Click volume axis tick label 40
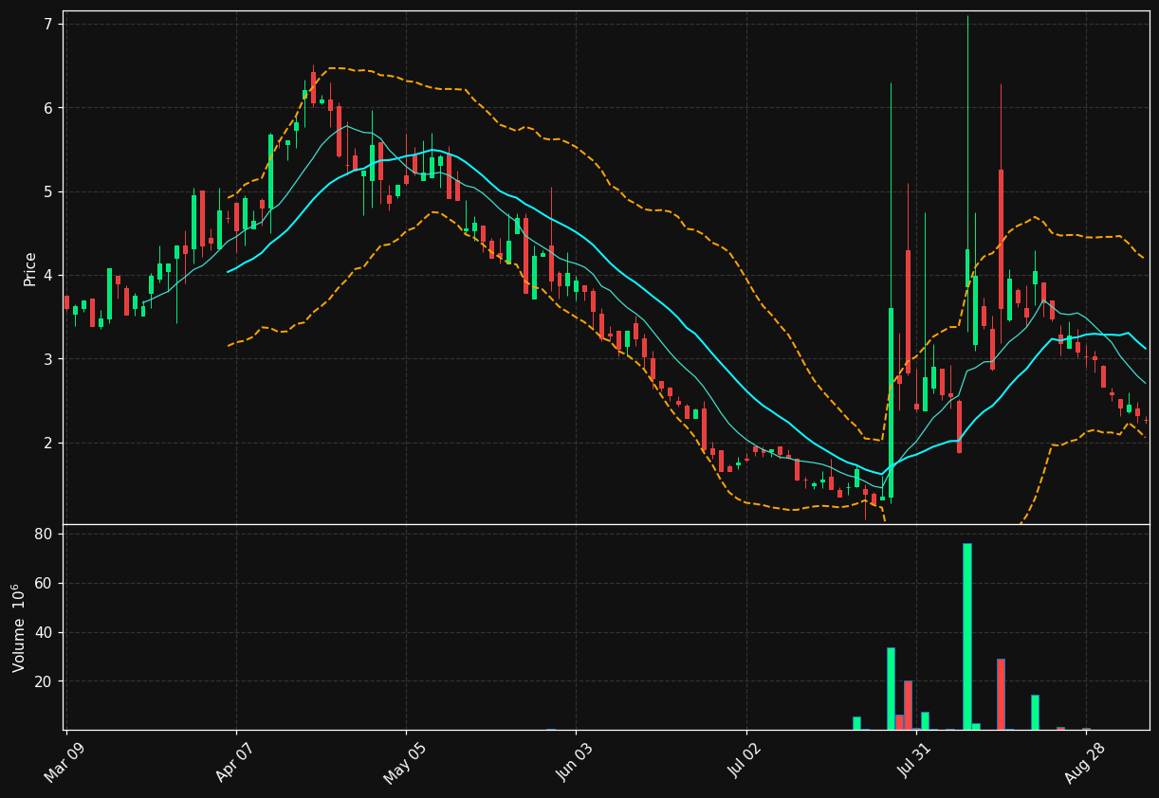This screenshot has width=1159, height=798. click(43, 632)
